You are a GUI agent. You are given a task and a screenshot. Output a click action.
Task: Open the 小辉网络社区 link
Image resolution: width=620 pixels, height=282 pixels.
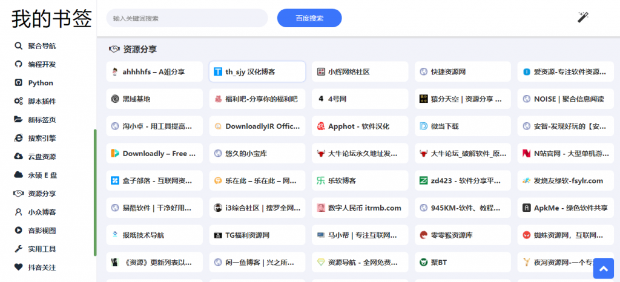coord(360,72)
